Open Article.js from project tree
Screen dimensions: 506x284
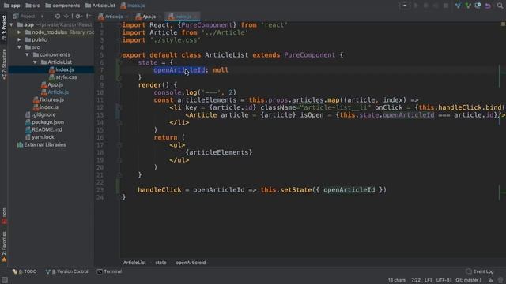tap(55, 92)
